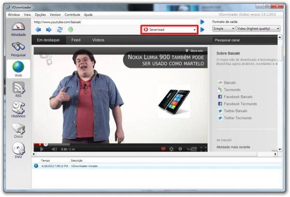Open the RSS feeds section

click(x=18, y=90)
